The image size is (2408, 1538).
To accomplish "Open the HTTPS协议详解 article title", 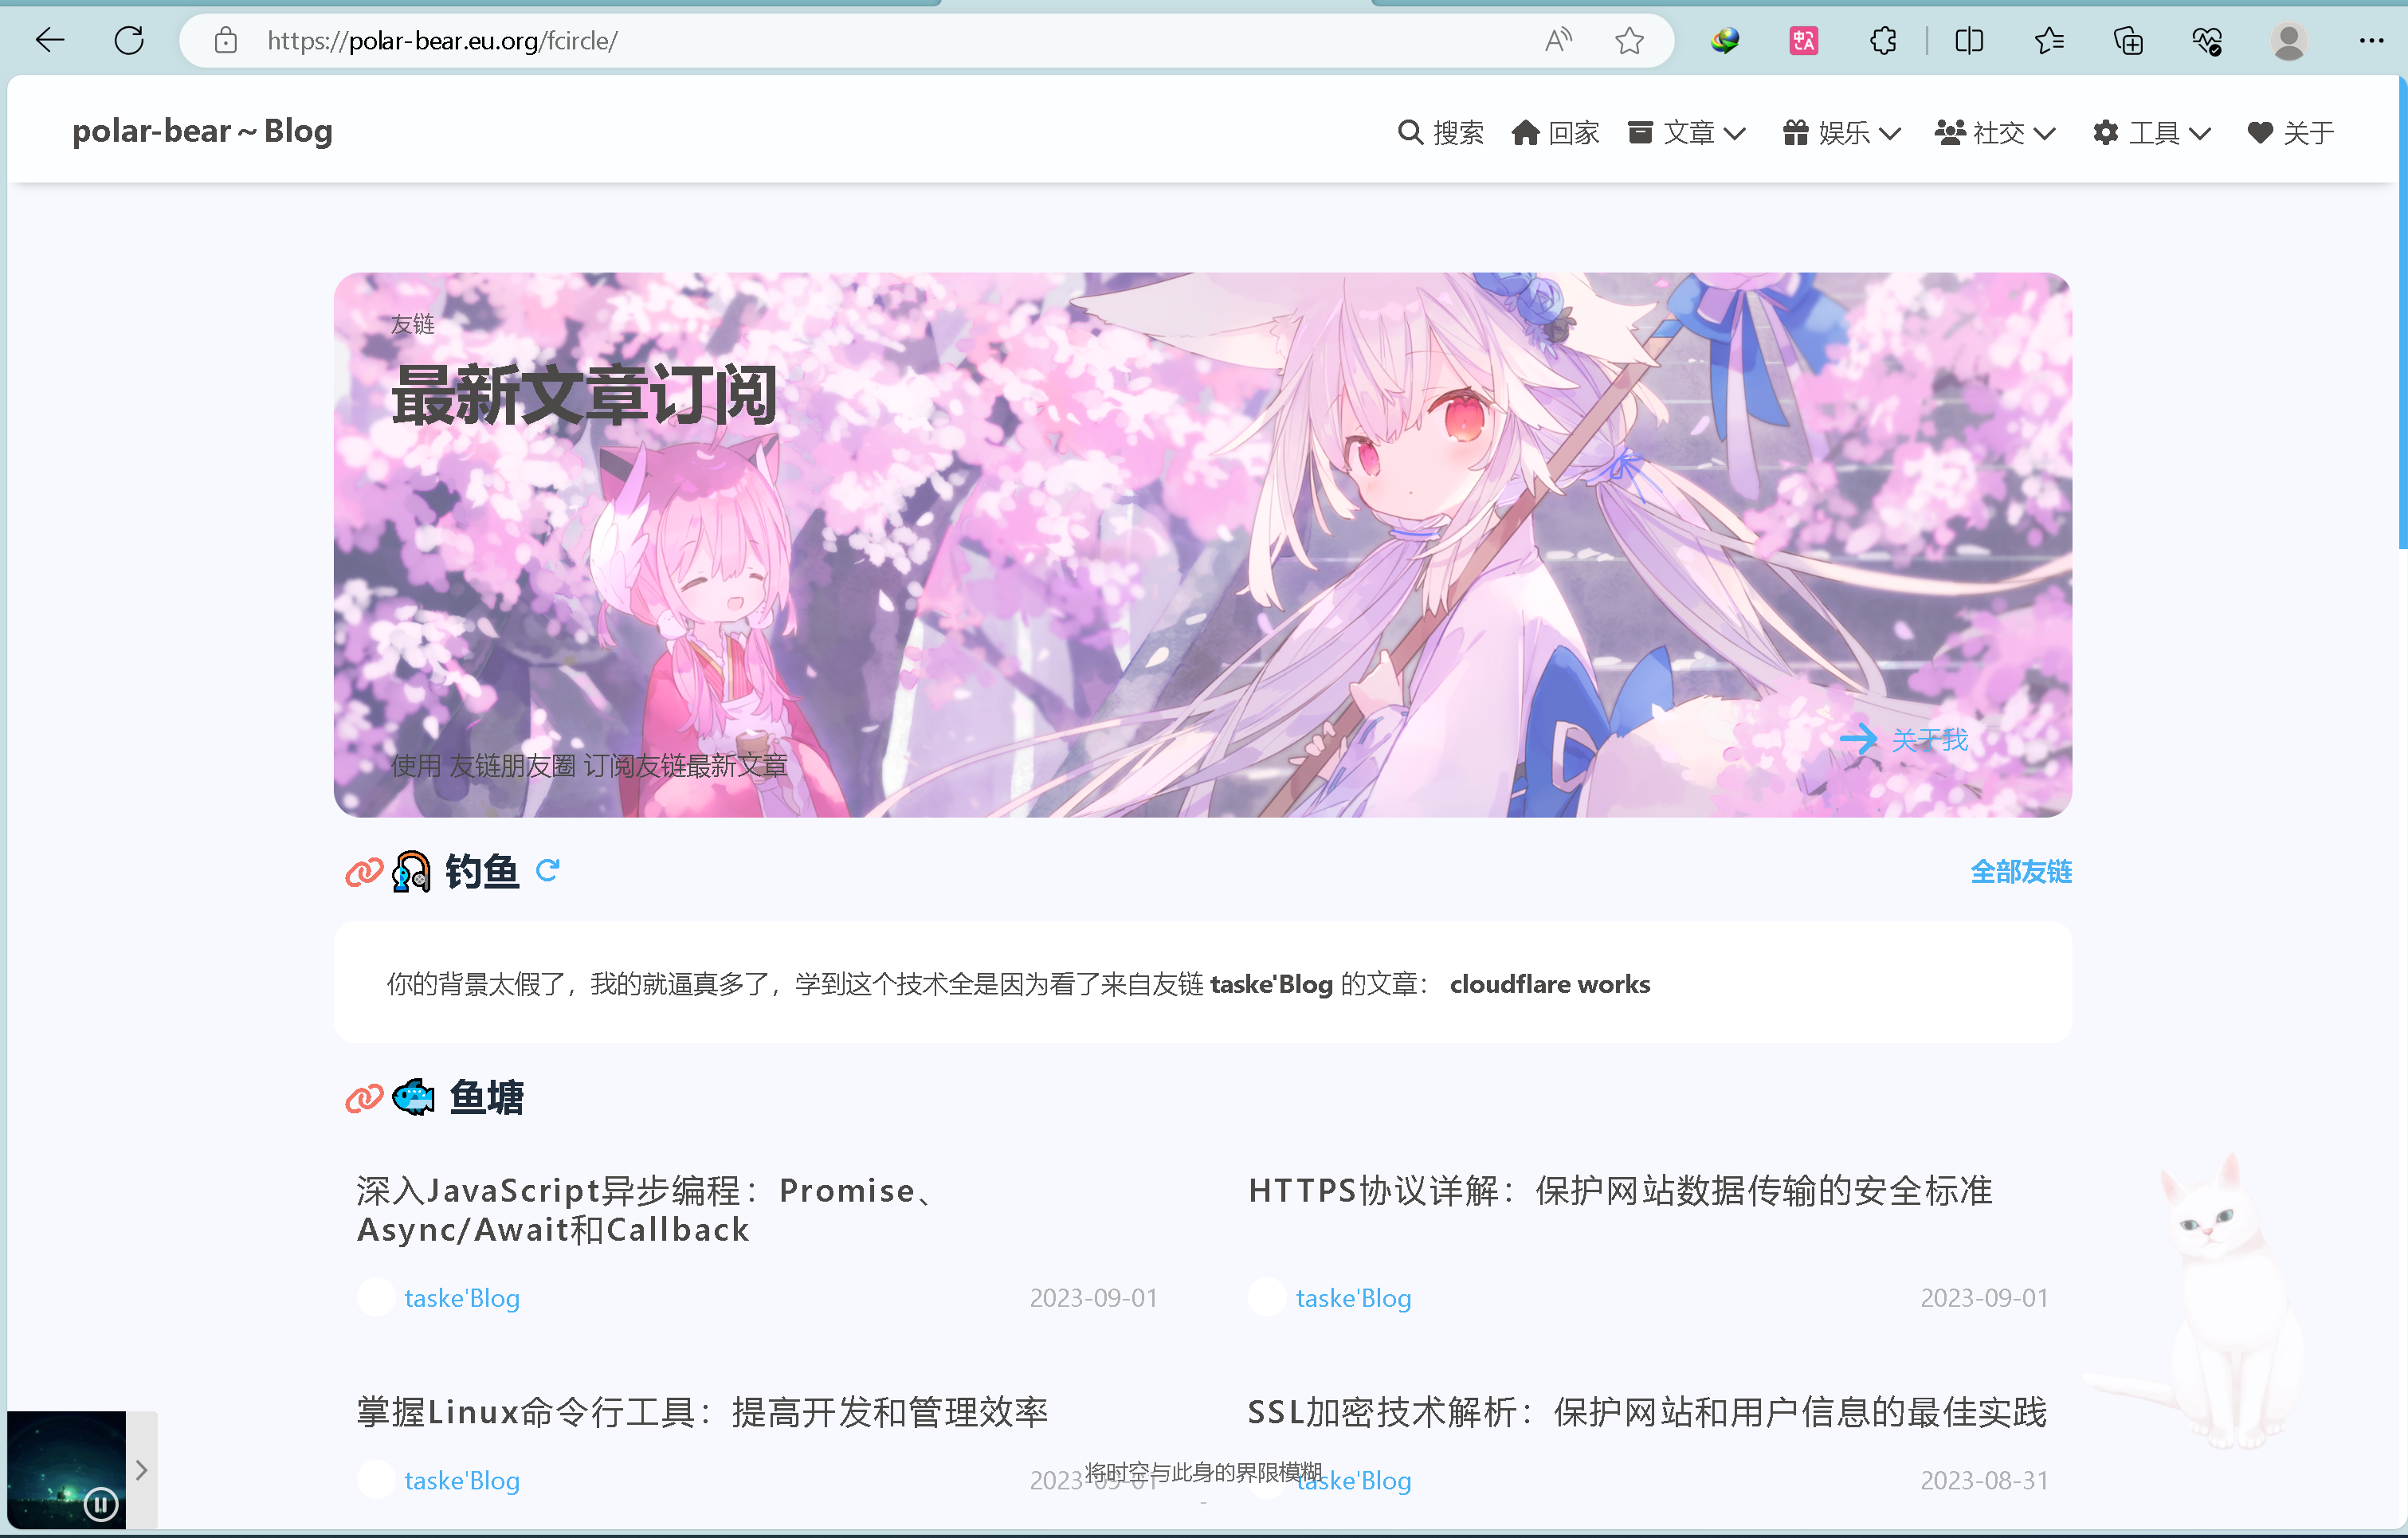I will coord(1620,1190).
